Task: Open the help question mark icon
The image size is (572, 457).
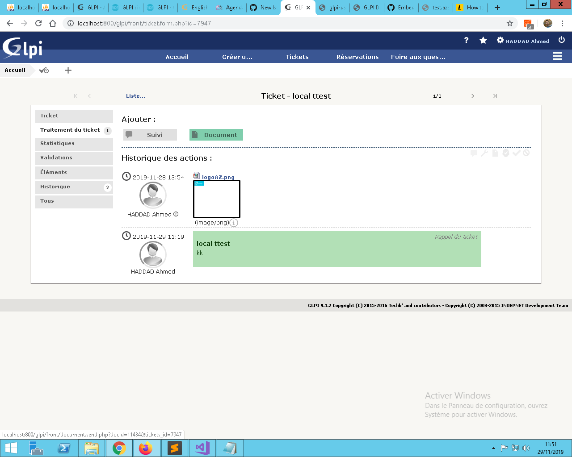Action: click(466, 40)
